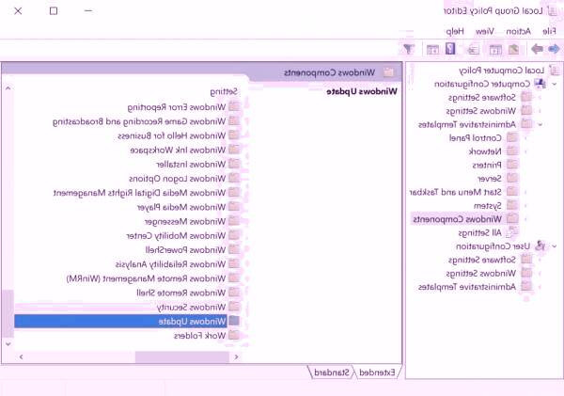This screenshot has height=396, width=564.
Task: Open the File menu
Action: (549, 32)
